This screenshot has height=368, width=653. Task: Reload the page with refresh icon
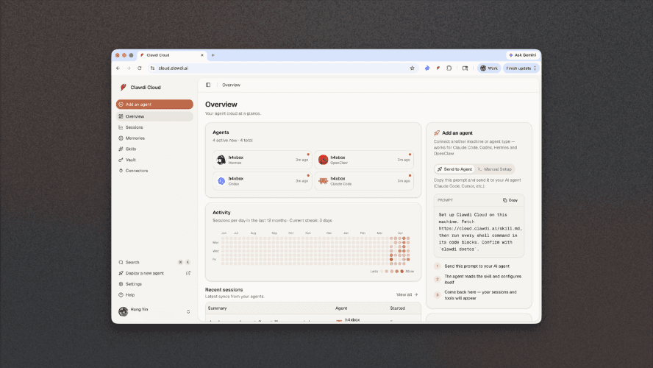click(x=140, y=68)
